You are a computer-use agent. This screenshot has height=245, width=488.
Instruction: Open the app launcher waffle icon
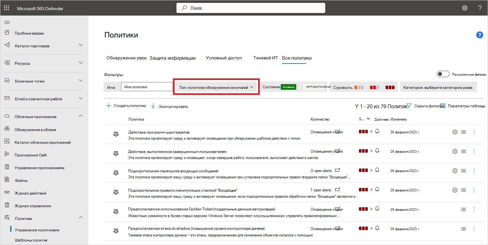click(x=6, y=8)
